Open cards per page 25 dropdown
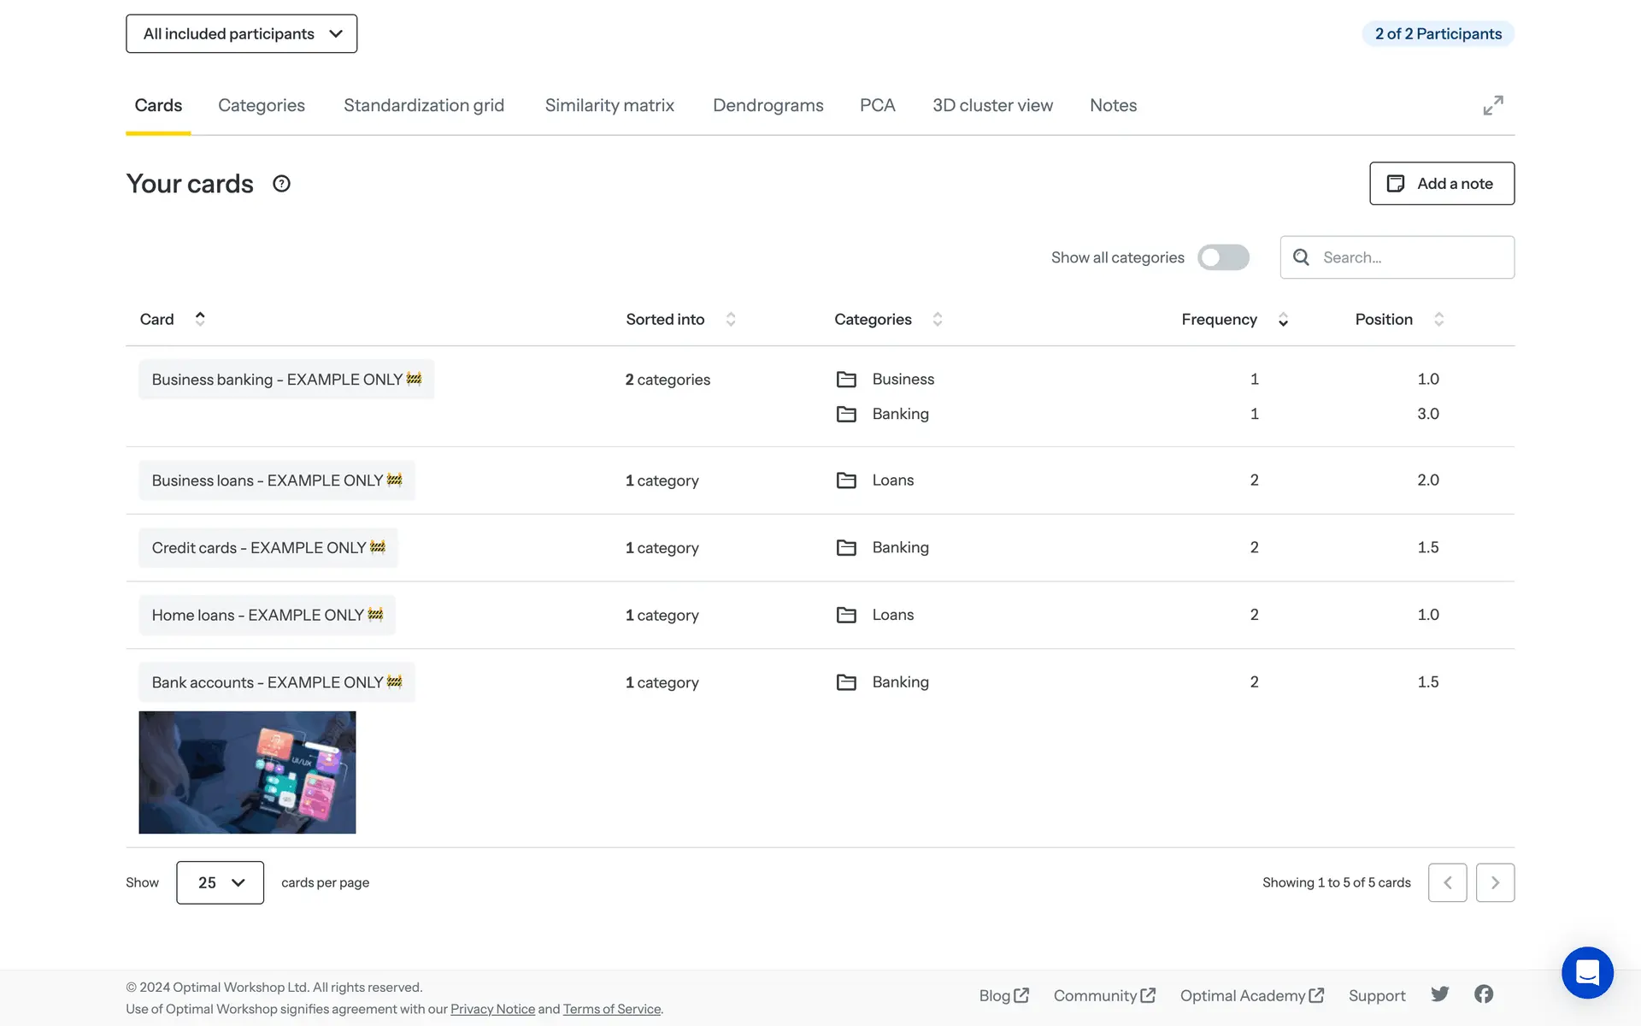Screen dimensions: 1641x1026 (221, 882)
